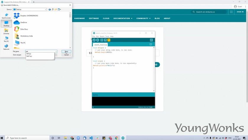The image size is (248, 140).
Task: Click Cancel button in save dialog
Action: [x=66, y=55]
